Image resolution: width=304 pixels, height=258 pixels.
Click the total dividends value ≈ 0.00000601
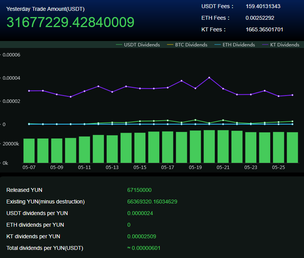pyautogui.click(x=143, y=248)
